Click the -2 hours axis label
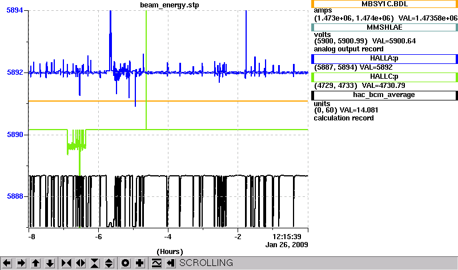 [238, 237]
